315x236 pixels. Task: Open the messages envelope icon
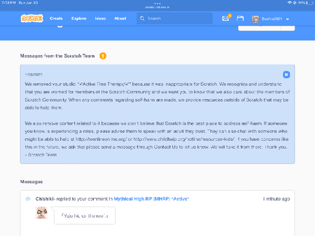coord(226,18)
